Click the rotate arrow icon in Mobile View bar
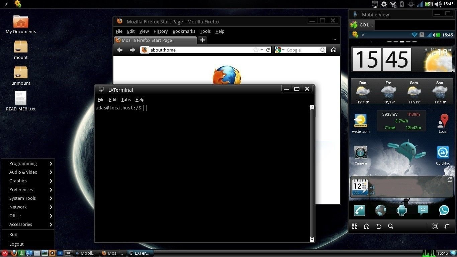 [x=447, y=226]
